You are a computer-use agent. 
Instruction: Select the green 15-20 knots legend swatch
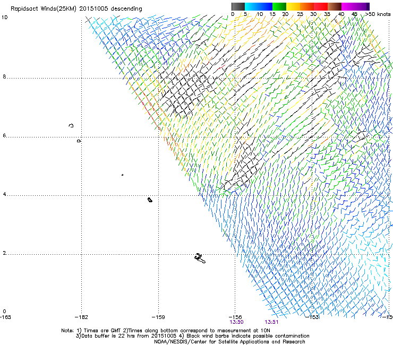[x=279, y=6]
